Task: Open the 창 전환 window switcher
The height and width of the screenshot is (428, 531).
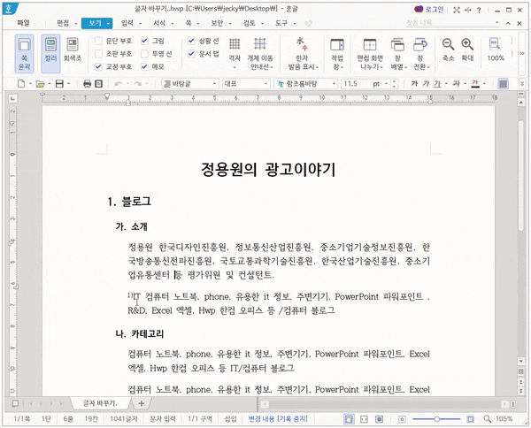Action: tap(420, 53)
